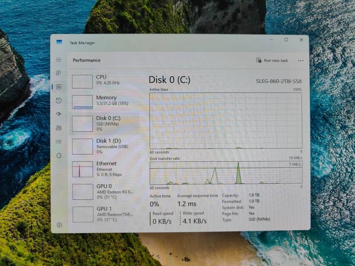Select the Ethernet performance item

[x=105, y=169]
